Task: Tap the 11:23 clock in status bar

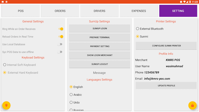Action: pos(195,2)
